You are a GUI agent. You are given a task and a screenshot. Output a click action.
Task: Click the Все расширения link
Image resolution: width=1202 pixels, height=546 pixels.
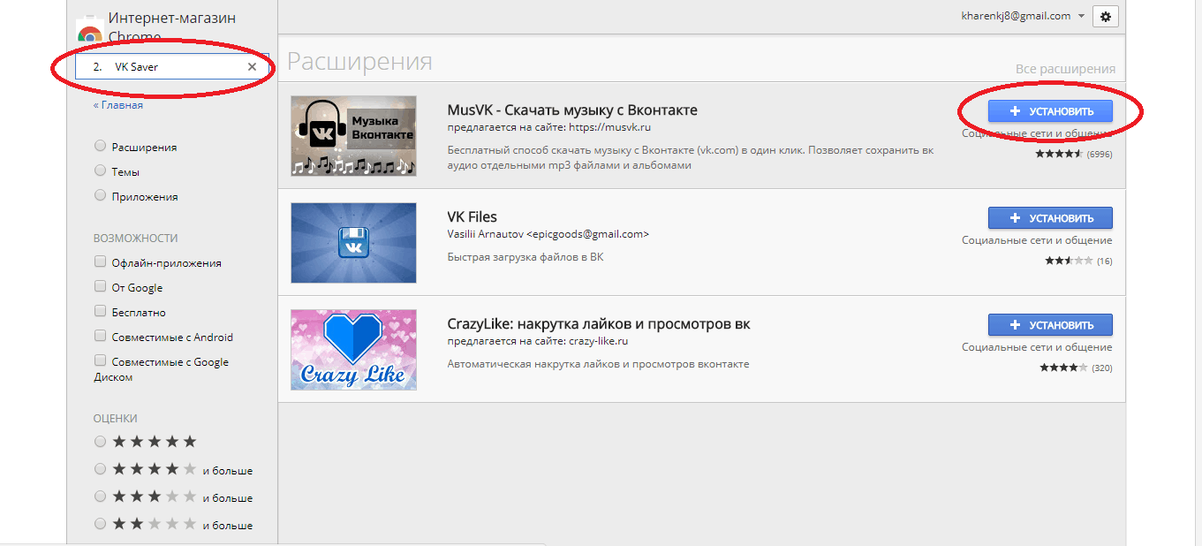click(1065, 69)
